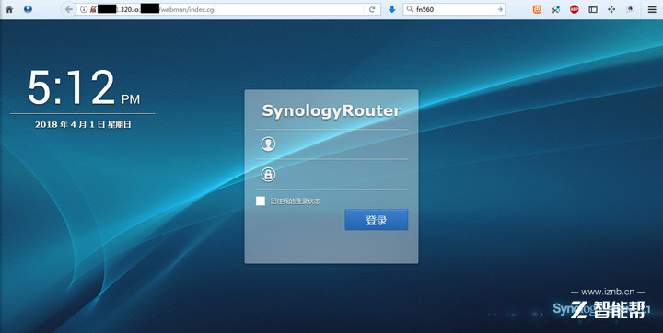This screenshot has width=663, height=333.
Task: Open the Adblock Plus ABP icon
Action: click(575, 9)
